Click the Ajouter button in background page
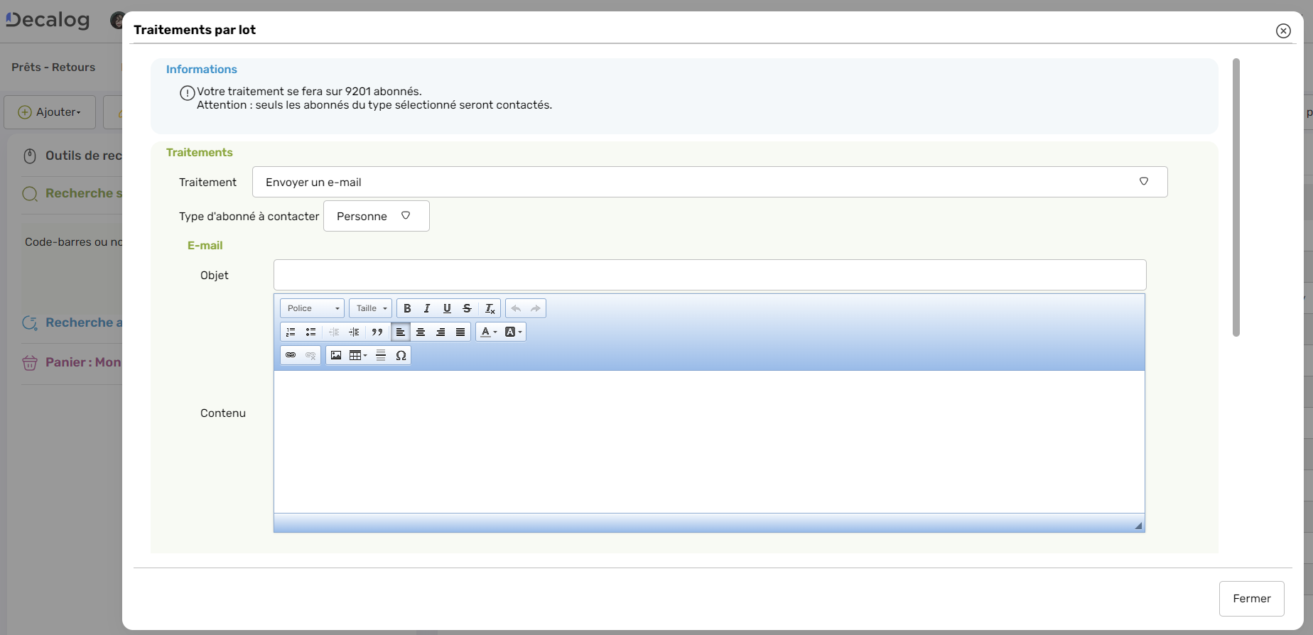Viewport: 1313px width, 635px height. point(50,112)
